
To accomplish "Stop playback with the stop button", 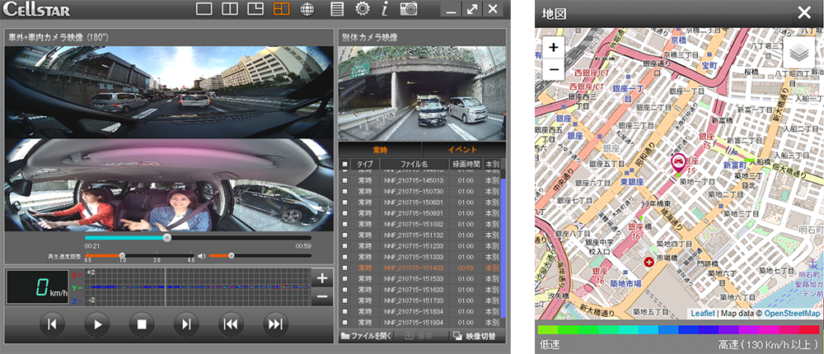I will click(x=142, y=324).
